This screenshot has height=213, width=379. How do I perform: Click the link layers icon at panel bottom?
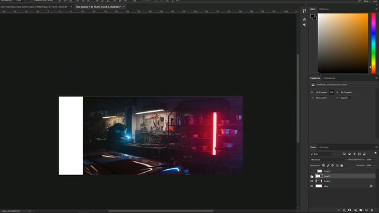[x=339, y=210]
